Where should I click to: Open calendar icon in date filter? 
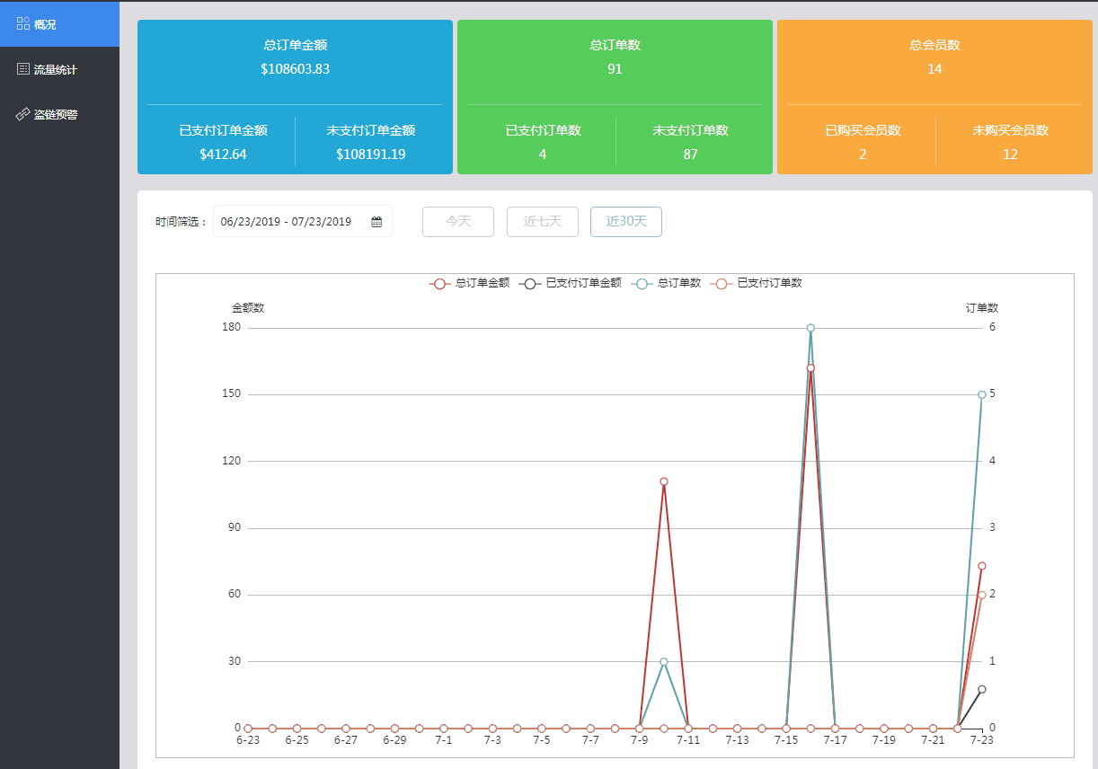[x=376, y=222]
